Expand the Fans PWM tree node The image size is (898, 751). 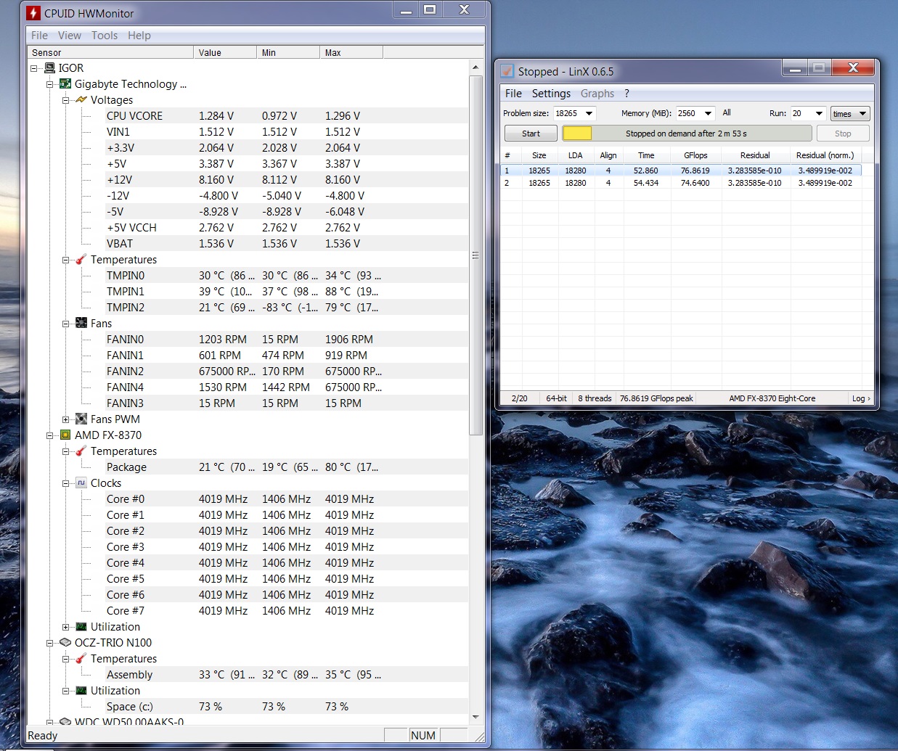65,419
